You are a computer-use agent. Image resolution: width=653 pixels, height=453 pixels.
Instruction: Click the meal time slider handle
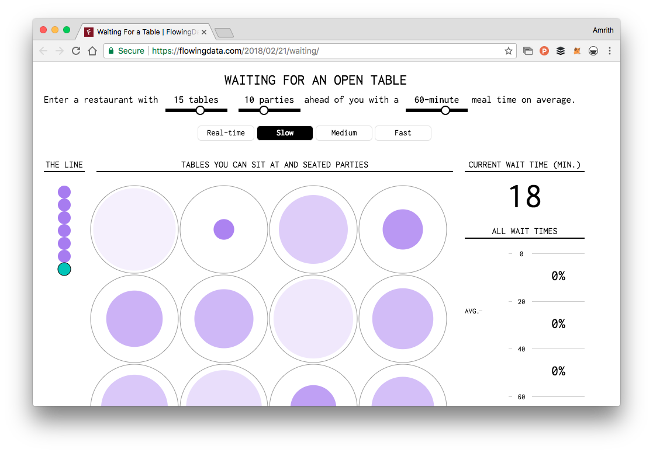445,110
